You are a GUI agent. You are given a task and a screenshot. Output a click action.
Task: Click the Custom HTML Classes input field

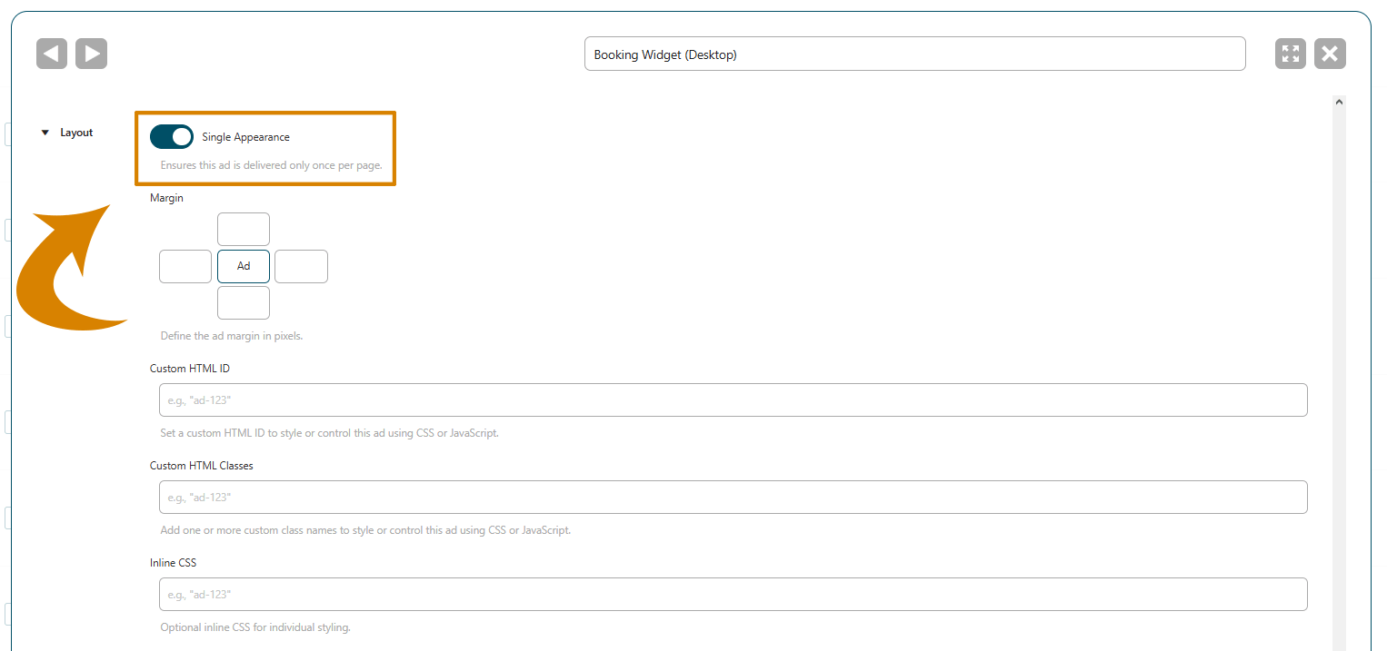click(733, 498)
